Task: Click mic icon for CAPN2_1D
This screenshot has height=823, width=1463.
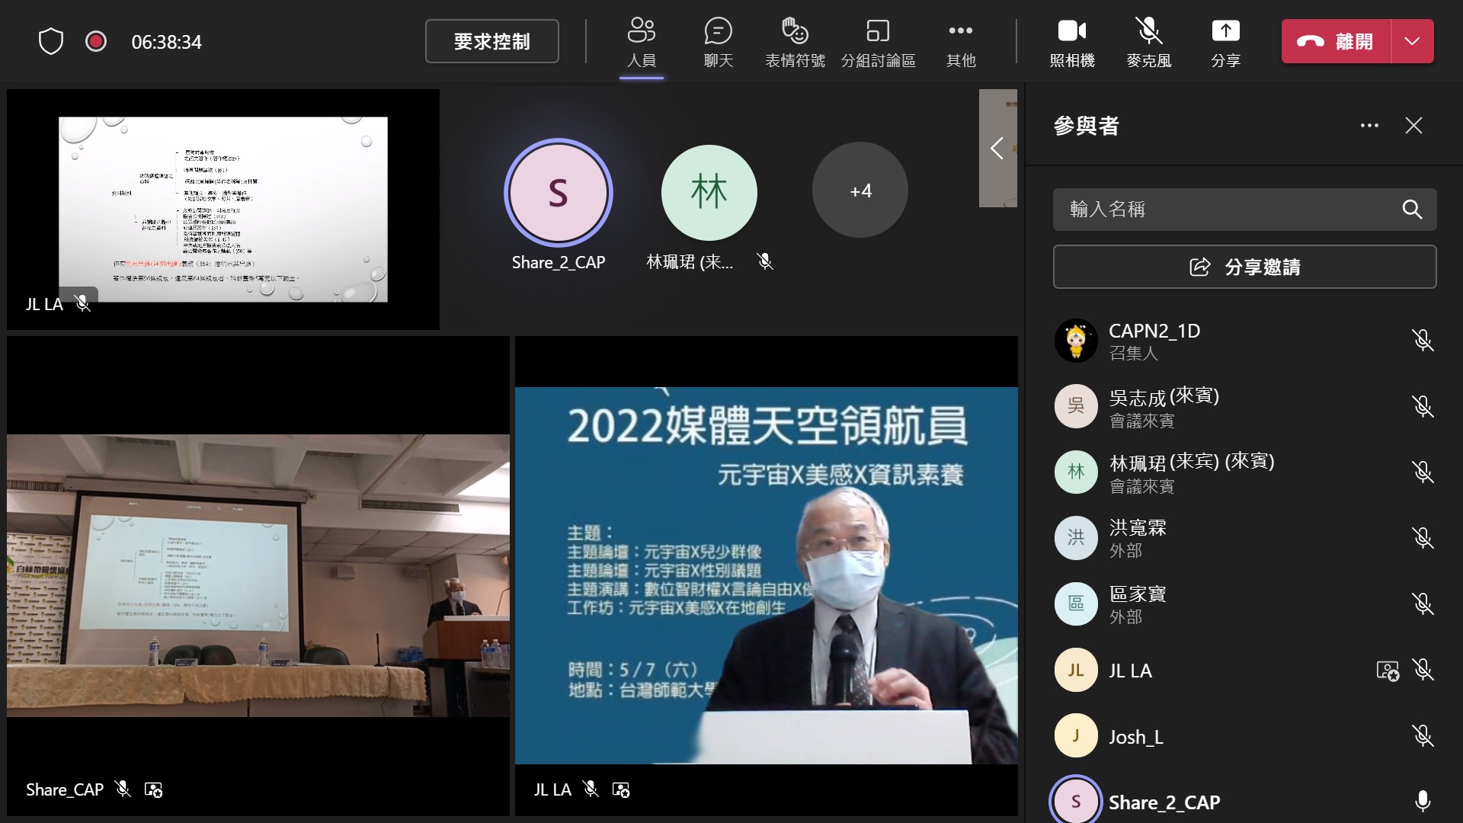Action: click(x=1422, y=340)
